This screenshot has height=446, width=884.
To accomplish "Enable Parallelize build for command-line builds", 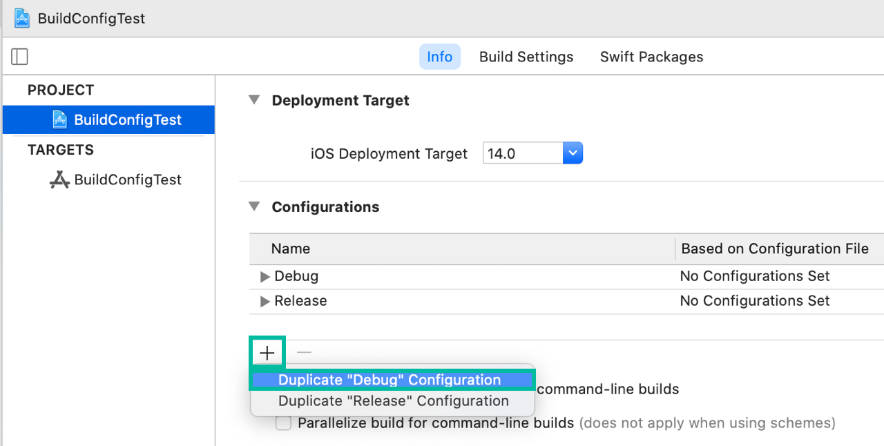I will [283, 423].
